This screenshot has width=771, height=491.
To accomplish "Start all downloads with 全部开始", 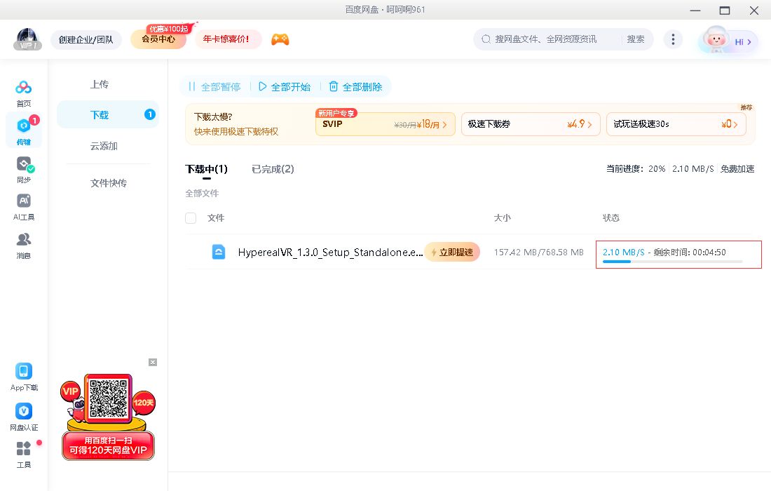I will click(285, 87).
